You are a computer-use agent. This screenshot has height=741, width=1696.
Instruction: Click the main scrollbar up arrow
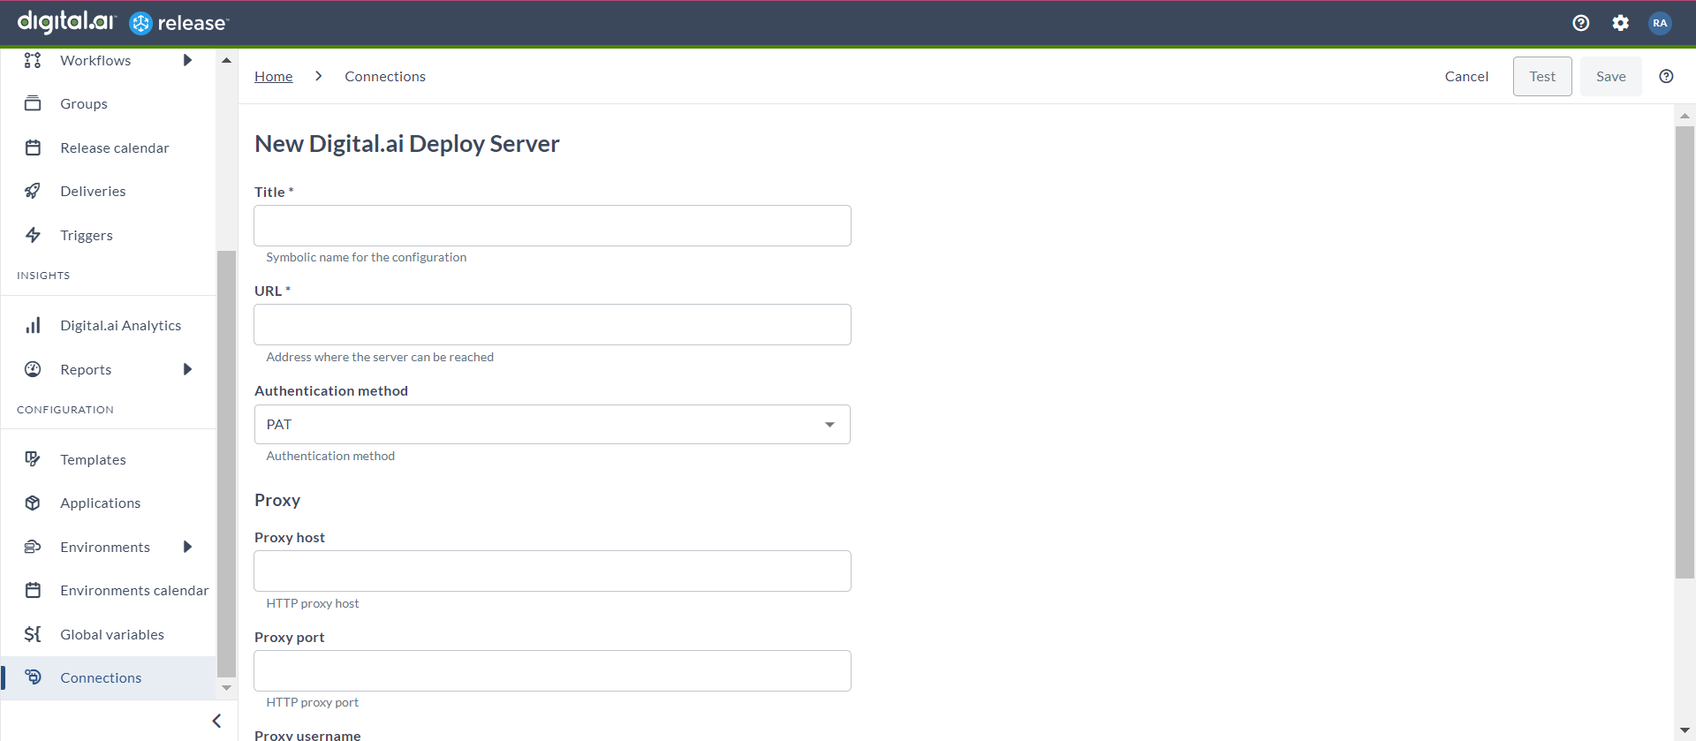point(1685,116)
